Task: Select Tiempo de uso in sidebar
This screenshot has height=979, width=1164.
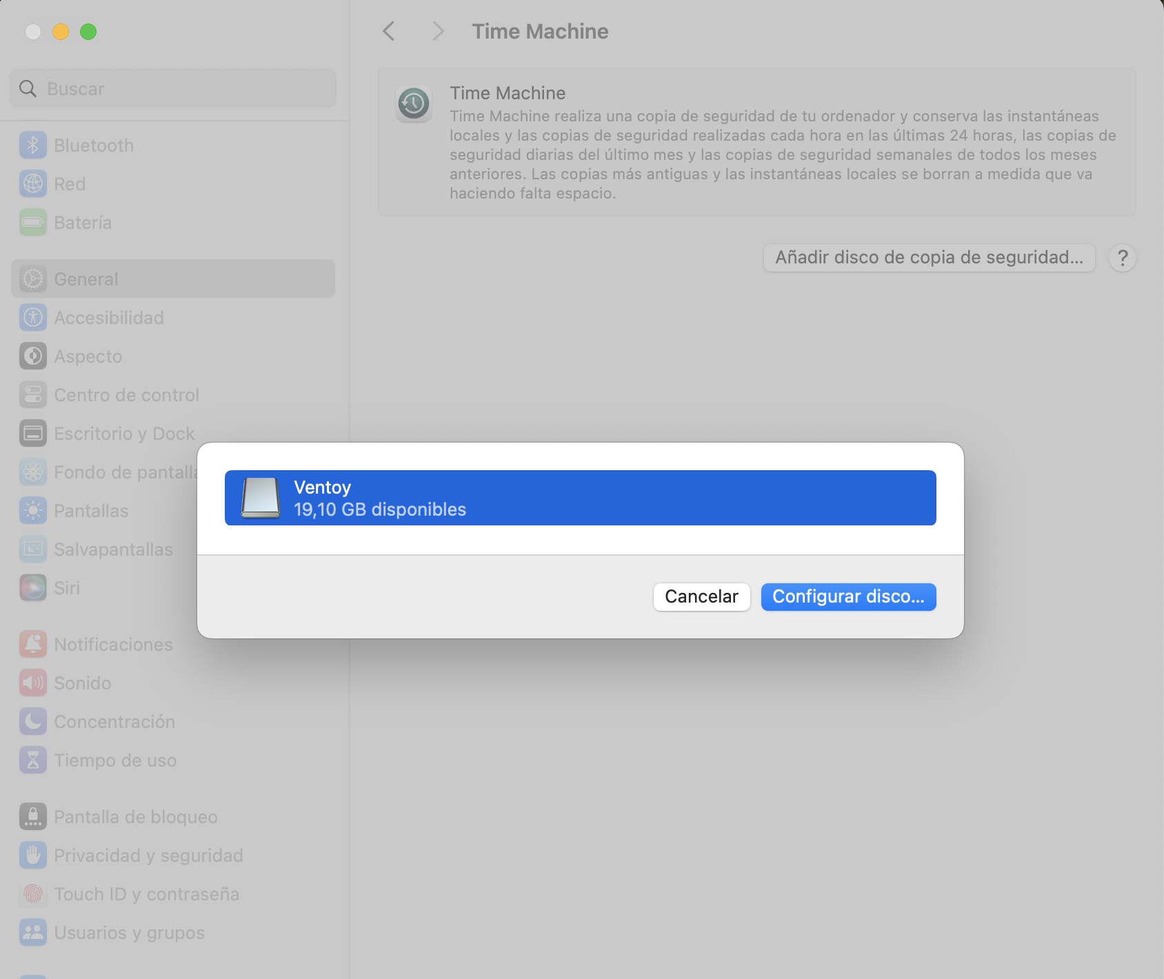Action: pos(173,760)
